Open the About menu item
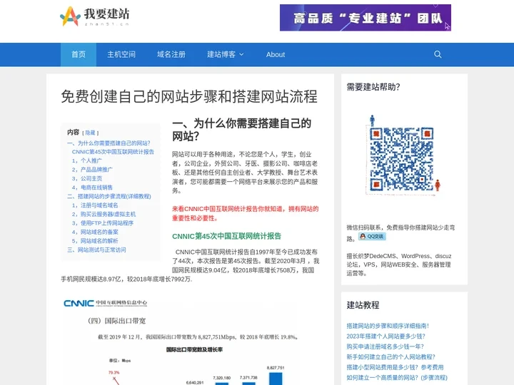514x385 pixels. point(276,55)
